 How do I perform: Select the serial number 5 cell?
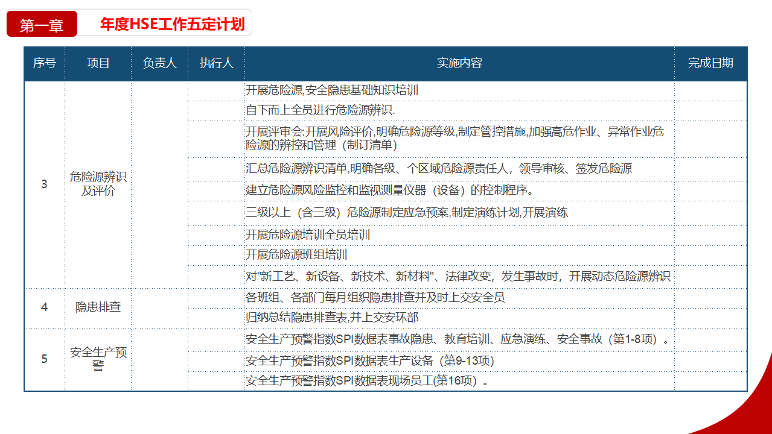click(x=44, y=359)
